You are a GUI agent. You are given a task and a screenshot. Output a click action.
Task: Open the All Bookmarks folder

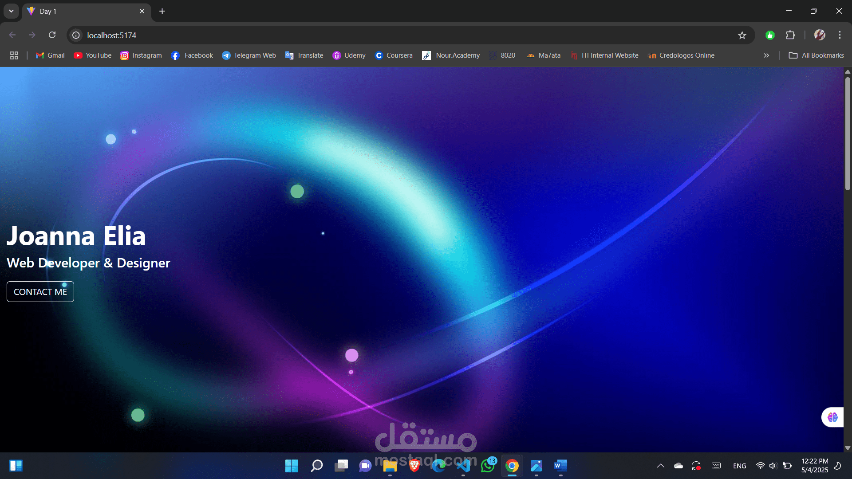pos(816,55)
